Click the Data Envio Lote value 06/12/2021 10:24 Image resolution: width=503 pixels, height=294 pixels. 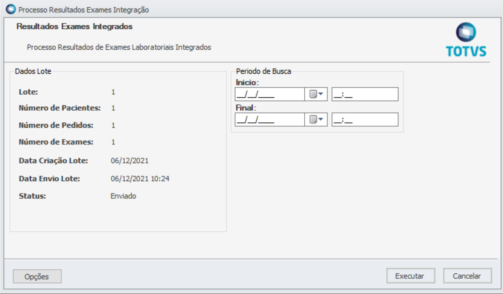pyautogui.click(x=140, y=179)
